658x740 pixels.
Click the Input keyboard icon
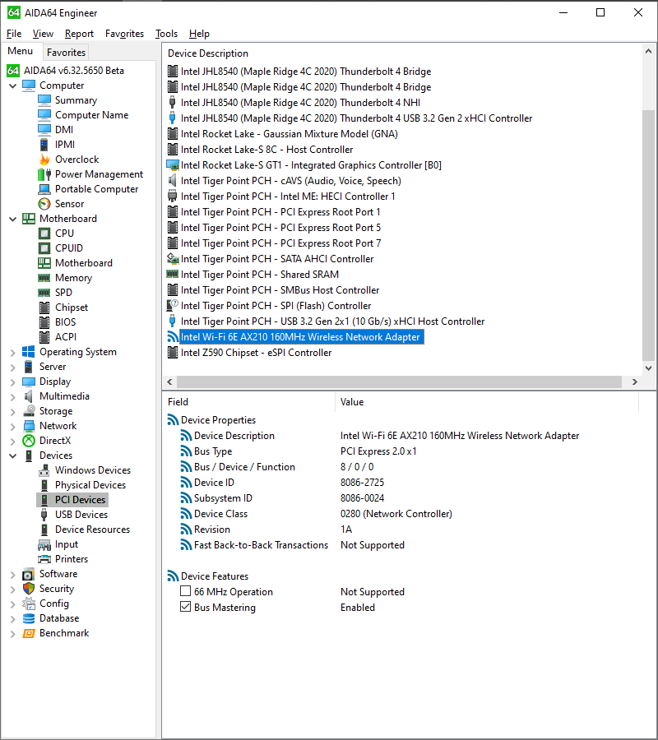44,544
